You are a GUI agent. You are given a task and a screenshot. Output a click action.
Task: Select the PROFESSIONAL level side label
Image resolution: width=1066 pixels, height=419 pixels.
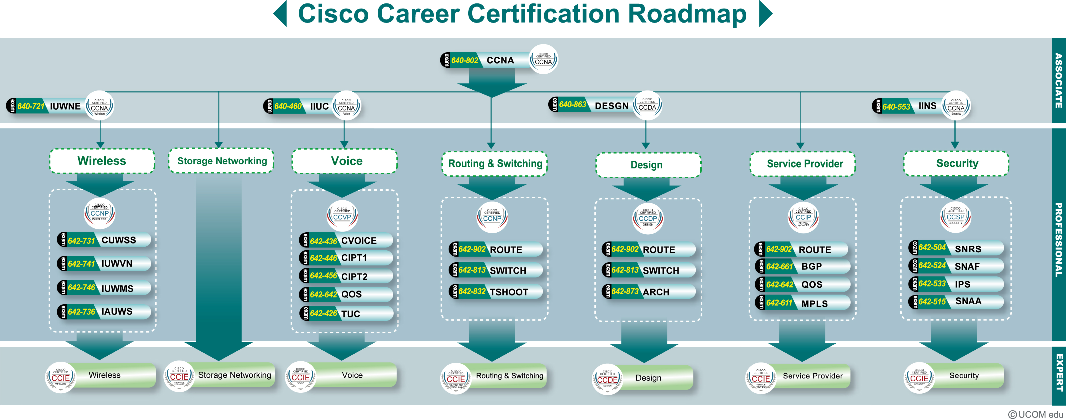(1059, 235)
